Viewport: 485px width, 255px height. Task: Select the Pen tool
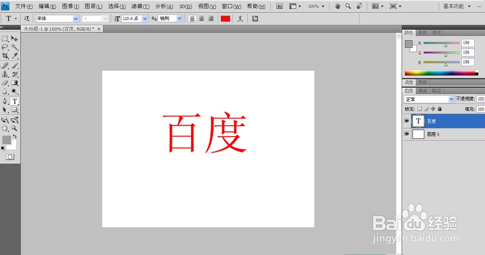(x=5, y=102)
